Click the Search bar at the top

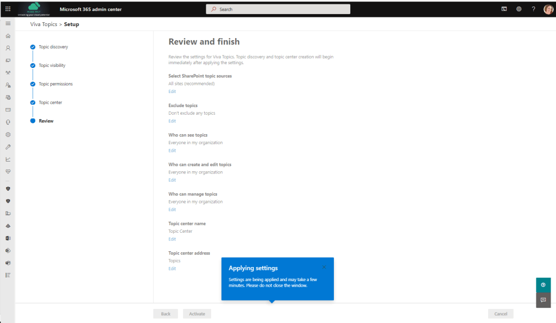[277, 9]
